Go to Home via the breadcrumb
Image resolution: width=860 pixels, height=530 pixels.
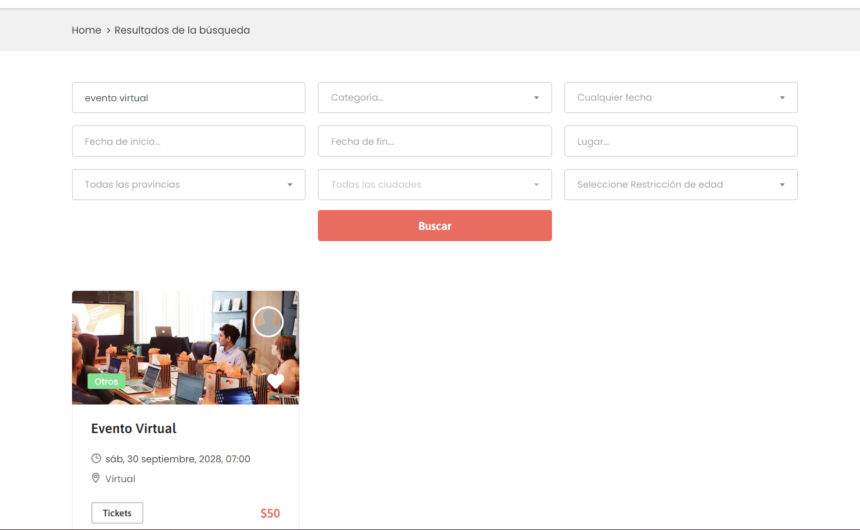coord(86,30)
